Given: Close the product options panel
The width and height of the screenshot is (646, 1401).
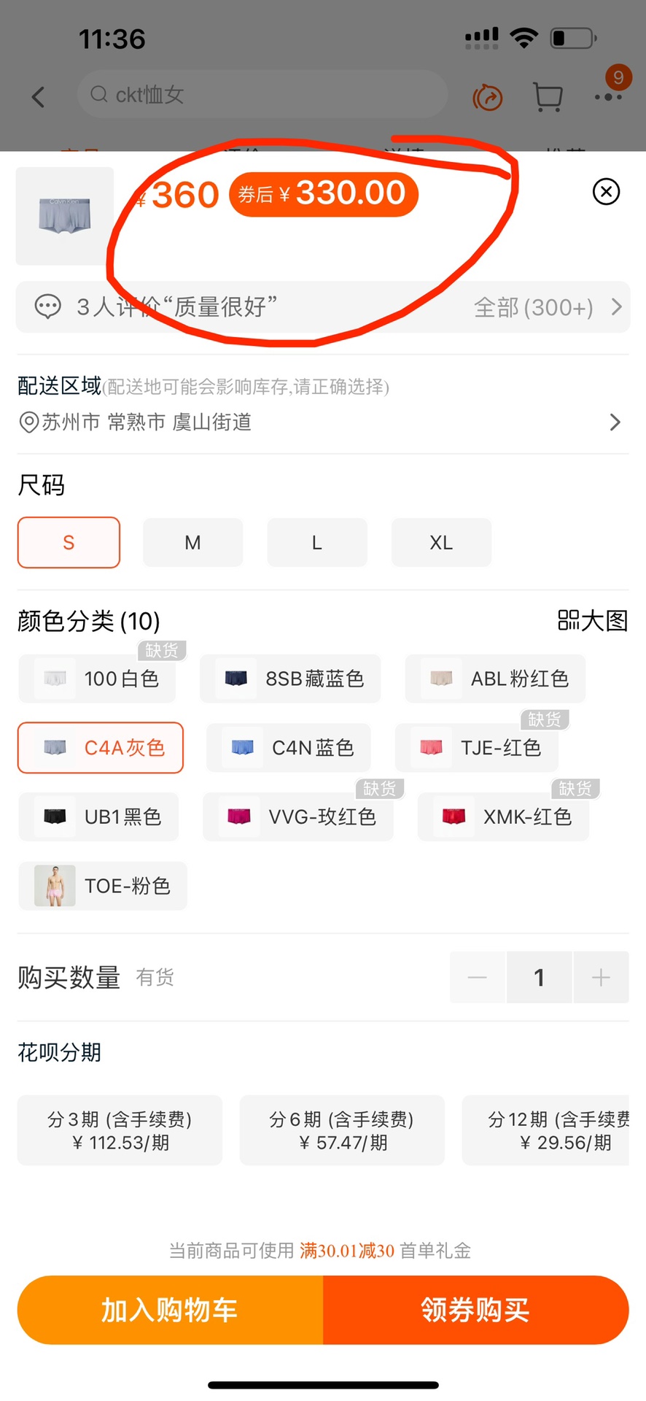Looking at the screenshot, I should tap(606, 192).
